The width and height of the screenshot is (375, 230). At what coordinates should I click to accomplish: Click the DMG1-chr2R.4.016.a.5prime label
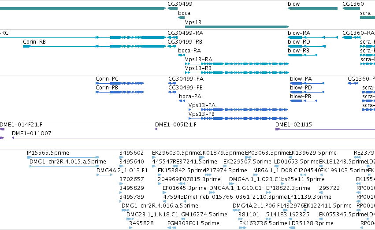click(x=160, y=206)
